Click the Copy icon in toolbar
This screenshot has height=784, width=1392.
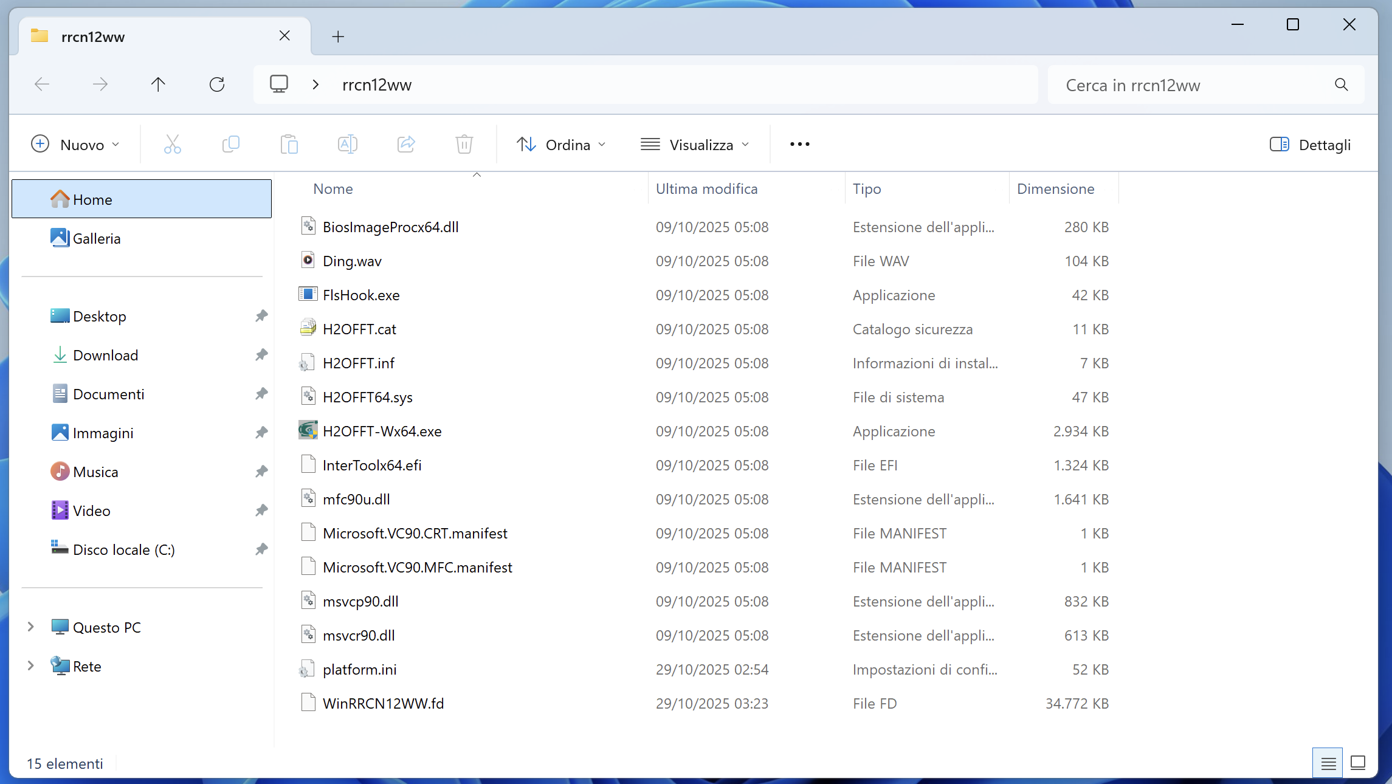point(231,145)
